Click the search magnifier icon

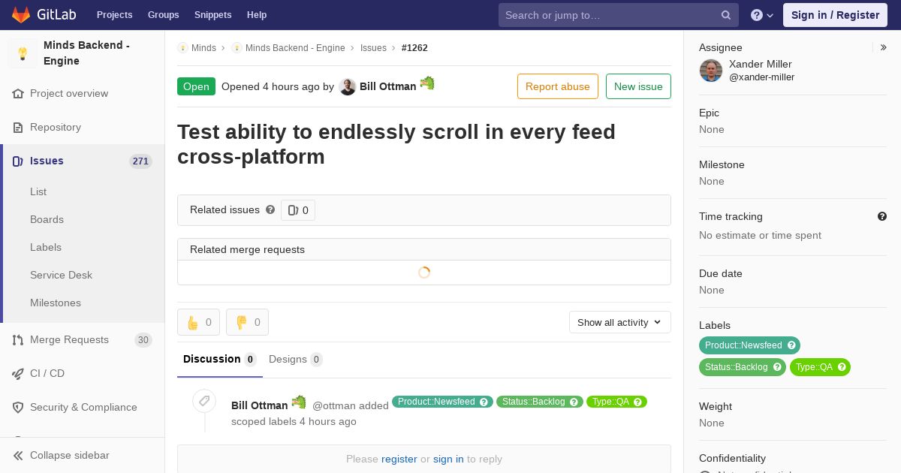pyautogui.click(x=726, y=15)
